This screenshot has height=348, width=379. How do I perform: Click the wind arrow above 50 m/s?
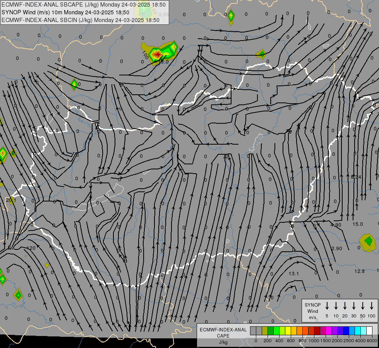tap(363, 306)
